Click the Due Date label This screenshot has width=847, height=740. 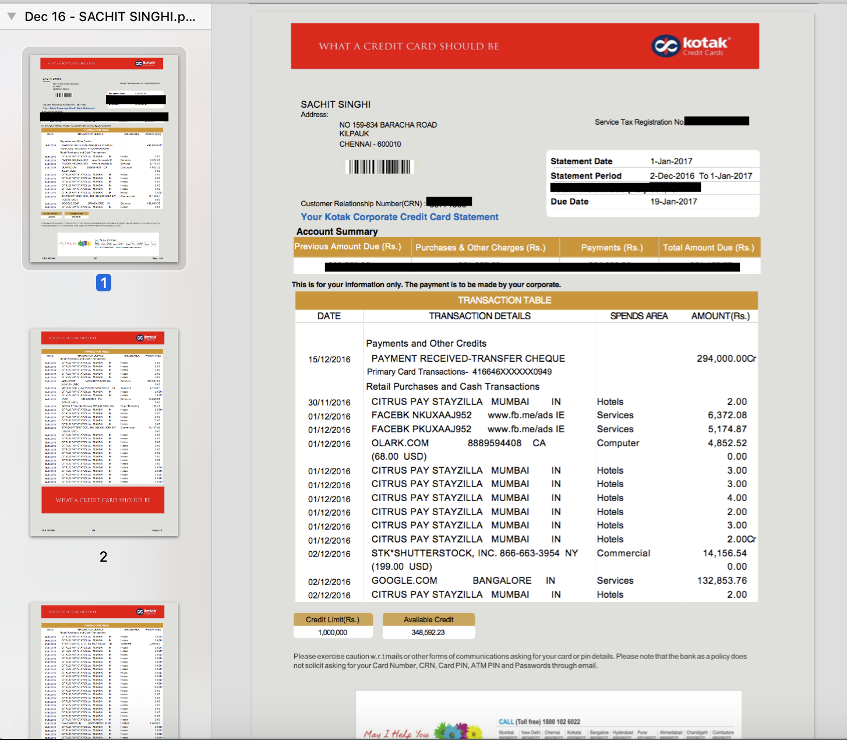[x=570, y=202]
